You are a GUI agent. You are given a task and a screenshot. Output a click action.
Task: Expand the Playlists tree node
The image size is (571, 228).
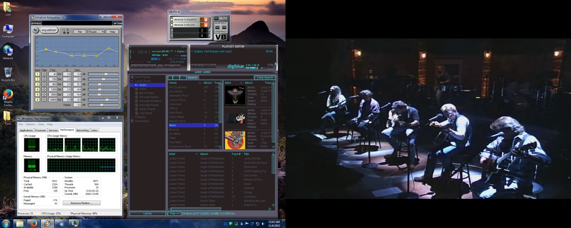tap(132, 117)
